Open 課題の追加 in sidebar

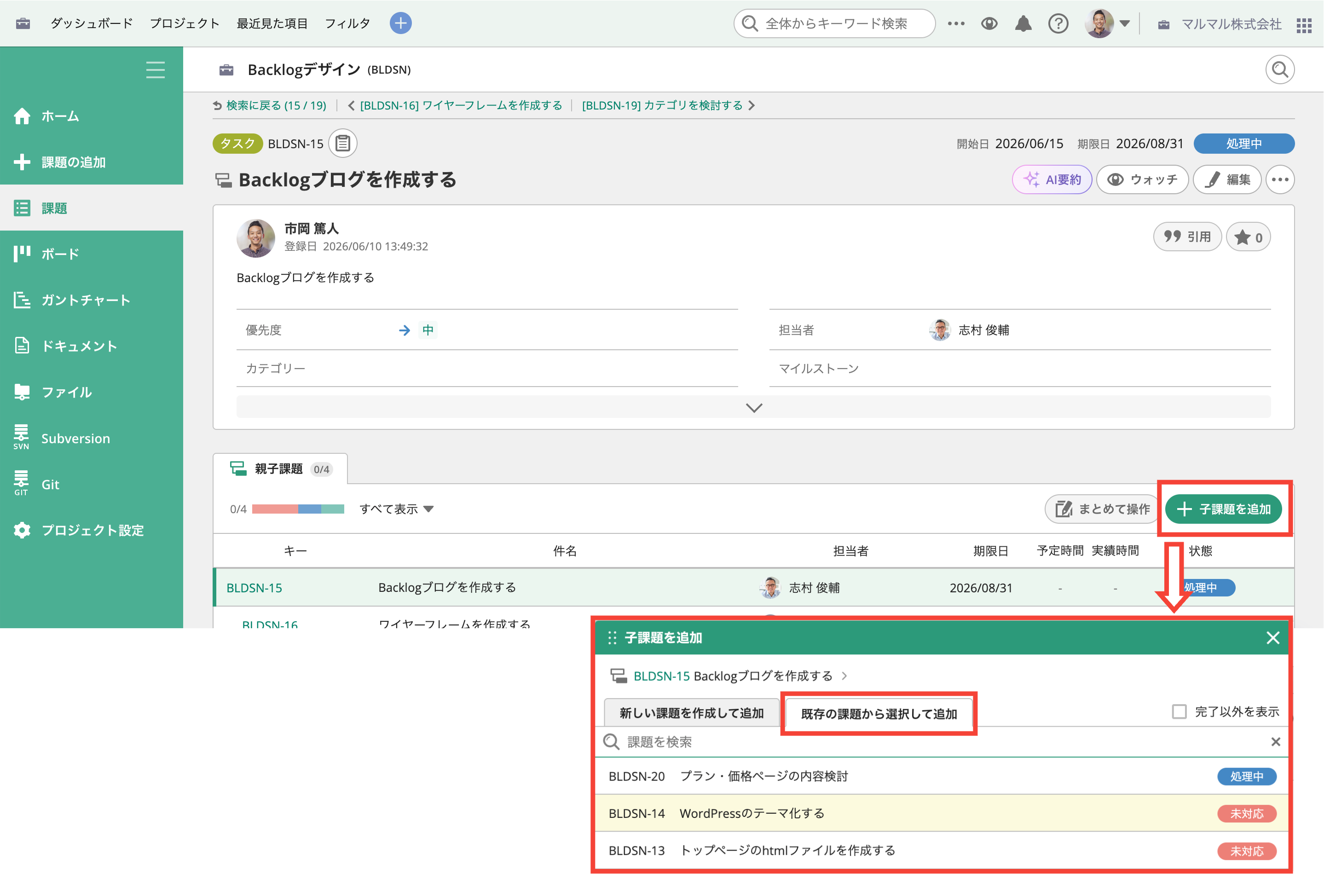click(x=92, y=162)
